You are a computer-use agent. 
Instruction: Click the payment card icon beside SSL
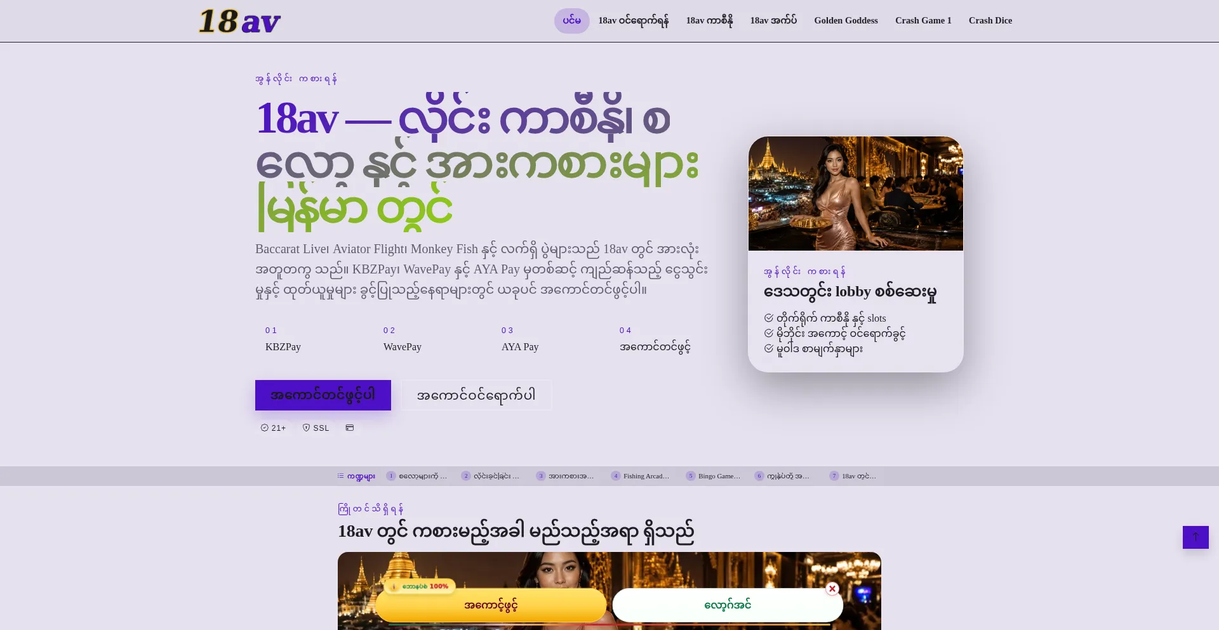click(349, 428)
